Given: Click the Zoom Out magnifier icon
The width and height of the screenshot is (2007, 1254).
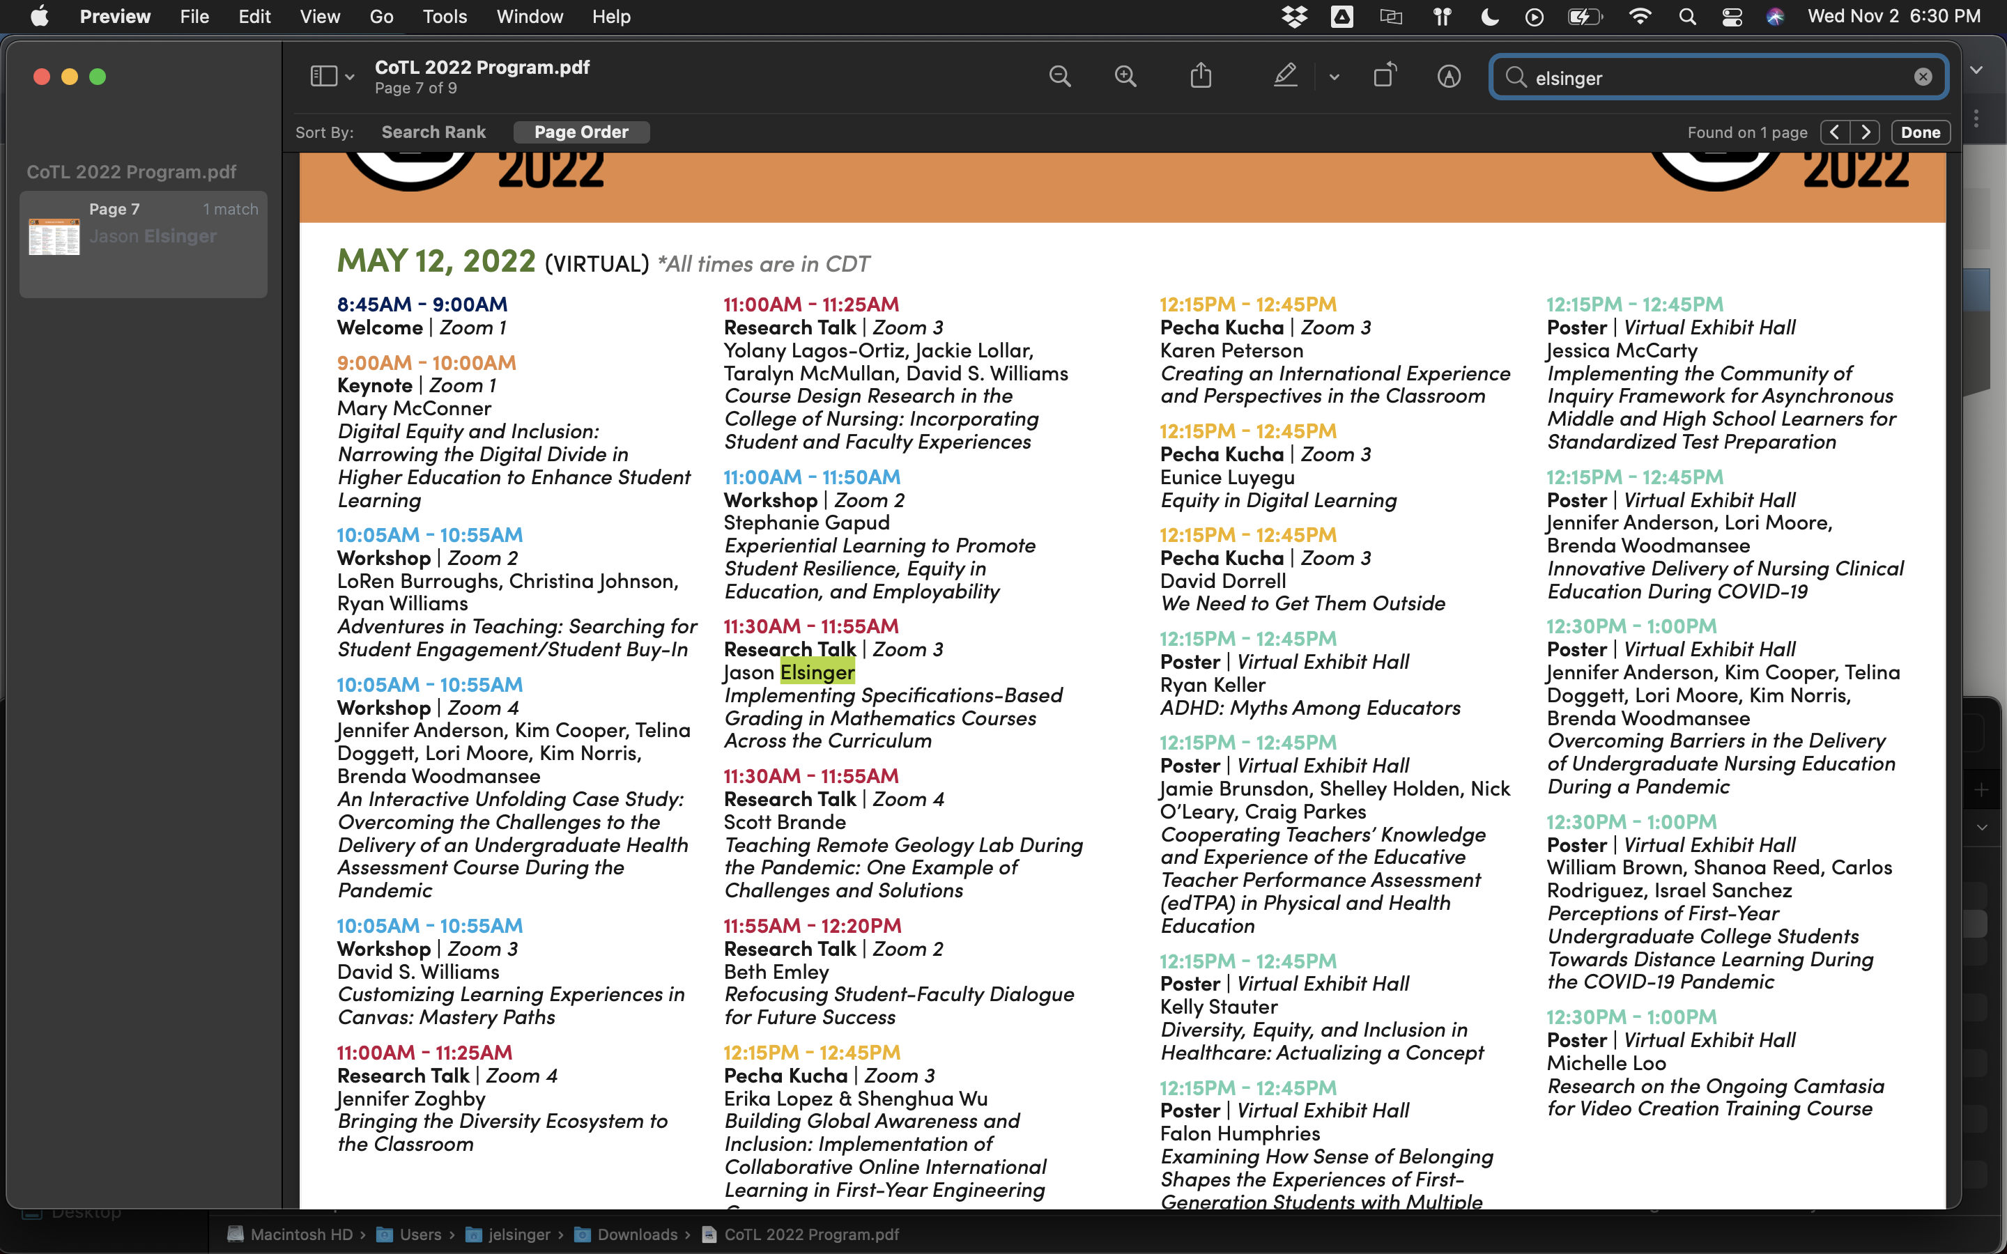Looking at the screenshot, I should pos(1059,77).
